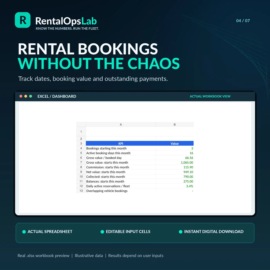Select the value 115.90
Viewport: 270px width, 270px height.
point(175,167)
